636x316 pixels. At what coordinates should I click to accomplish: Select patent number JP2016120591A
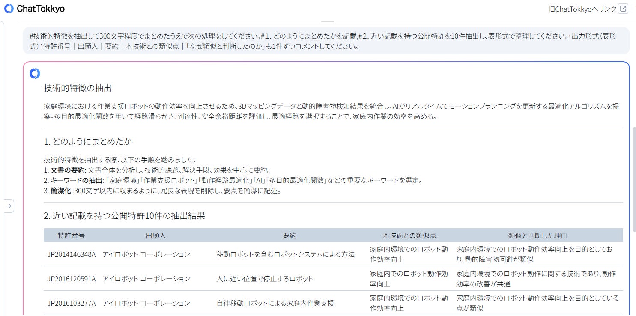[72, 279]
